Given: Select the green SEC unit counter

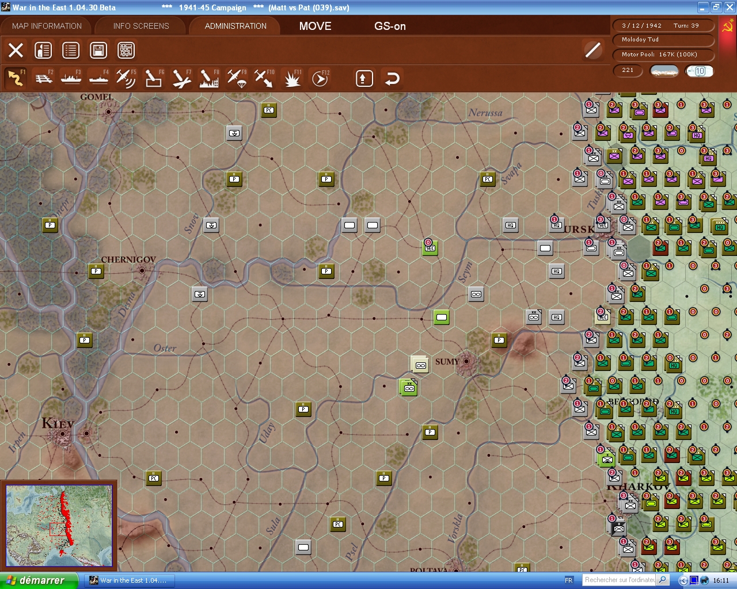Looking at the screenshot, I should pos(430,247).
